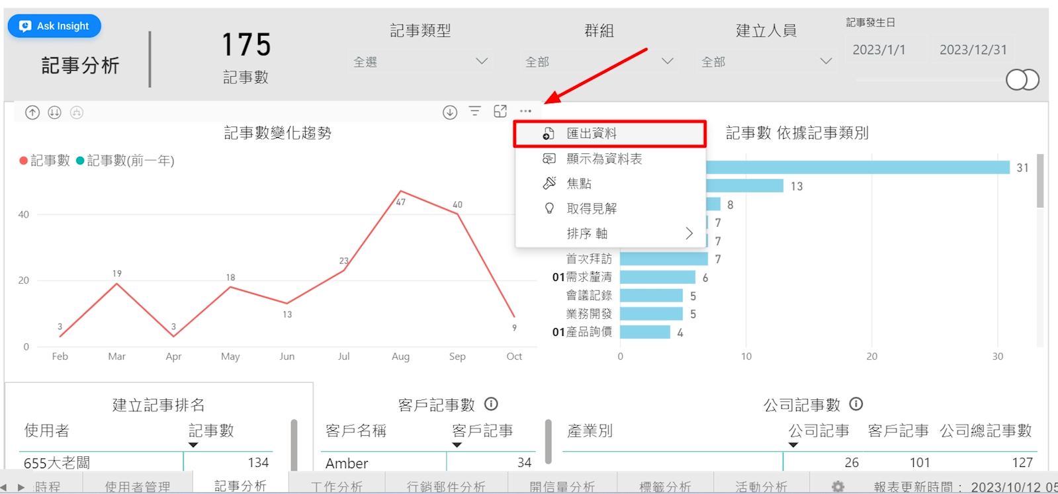This screenshot has height=494, width=1058.
Task: Click the Ask Insight button
Action: [x=54, y=26]
